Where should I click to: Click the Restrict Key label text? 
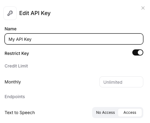click(17, 53)
